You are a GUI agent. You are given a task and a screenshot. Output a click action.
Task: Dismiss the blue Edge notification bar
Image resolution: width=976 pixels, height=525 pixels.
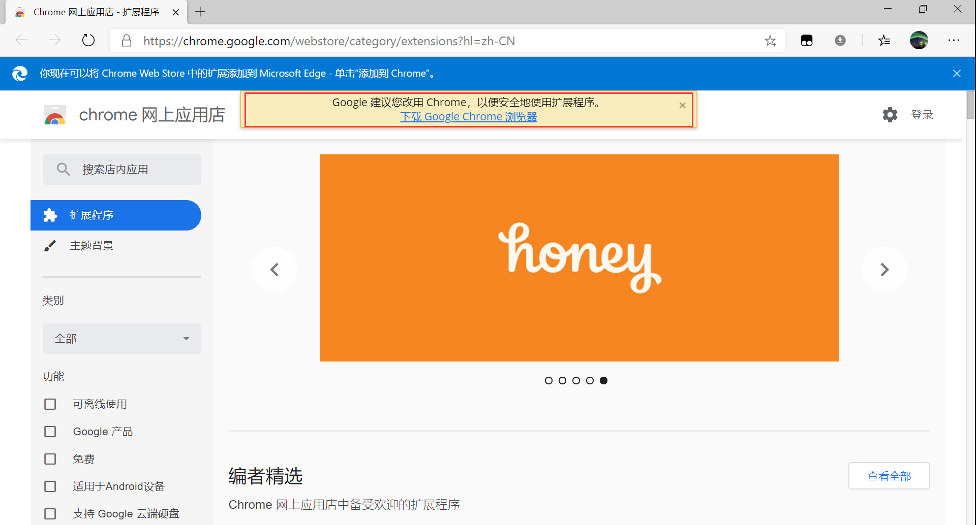pos(957,74)
